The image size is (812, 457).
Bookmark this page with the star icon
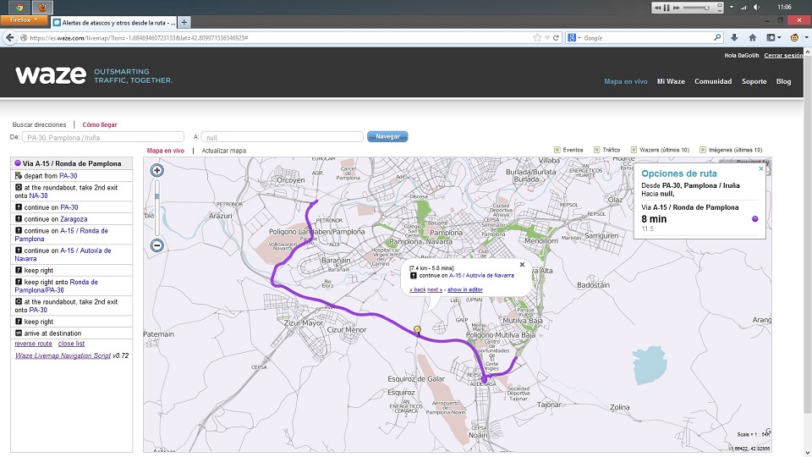(537, 37)
